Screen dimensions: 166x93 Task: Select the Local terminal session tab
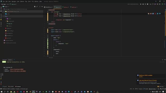10,60
